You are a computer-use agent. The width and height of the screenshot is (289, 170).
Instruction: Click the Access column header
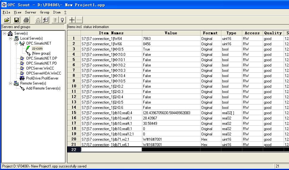tap(252, 33)
